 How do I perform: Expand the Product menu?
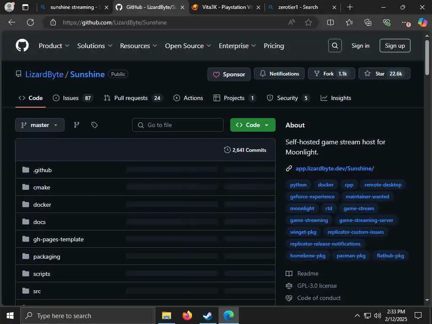click(54, 46)
